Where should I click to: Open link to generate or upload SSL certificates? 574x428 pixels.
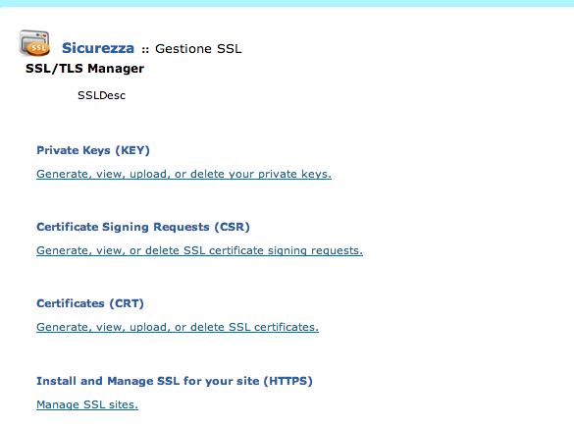click(178, 327)
